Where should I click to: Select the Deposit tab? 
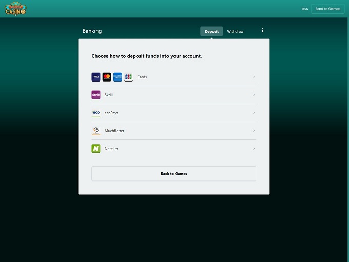coord(211,31)
